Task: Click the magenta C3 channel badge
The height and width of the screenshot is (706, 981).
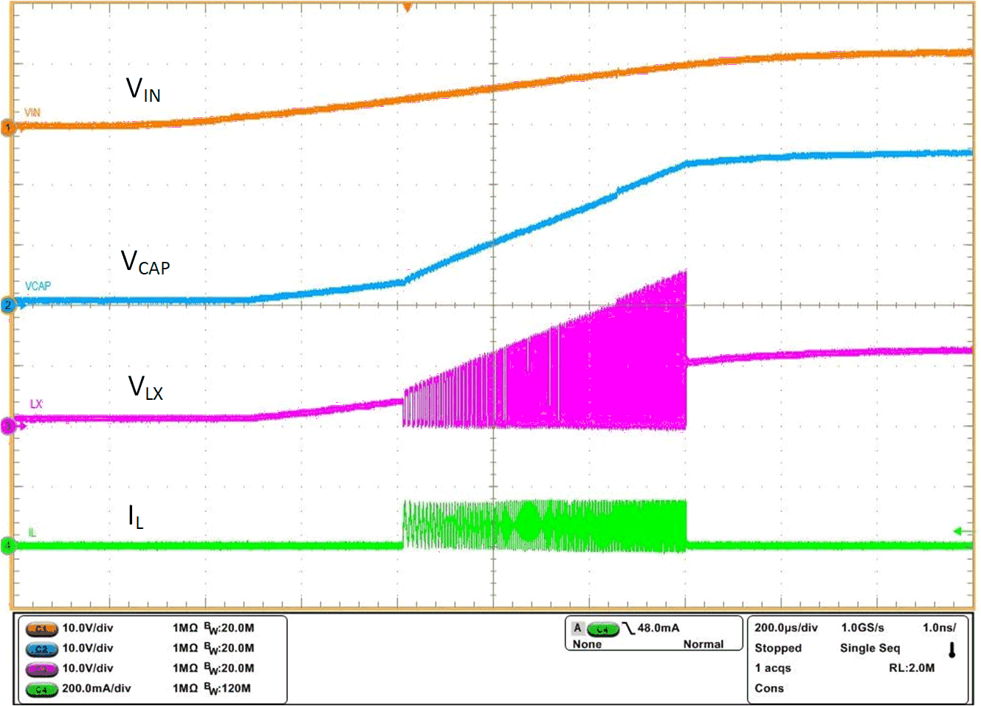Action: tap(41, 668)
